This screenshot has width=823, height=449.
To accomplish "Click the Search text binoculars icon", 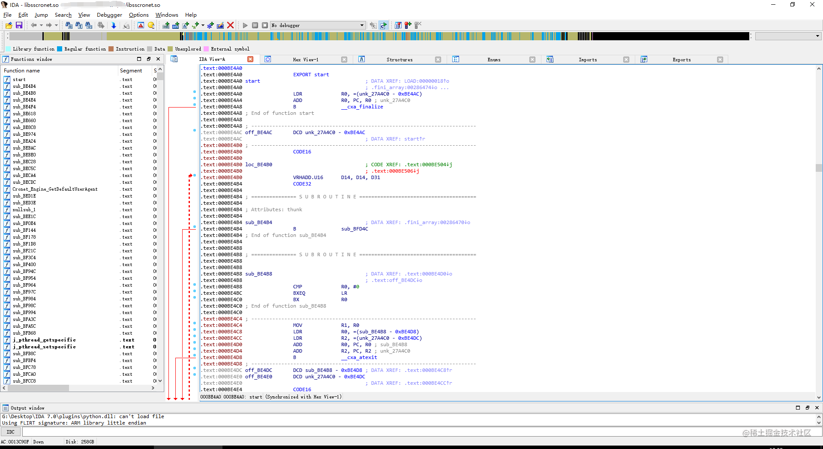I will (79, 25).
